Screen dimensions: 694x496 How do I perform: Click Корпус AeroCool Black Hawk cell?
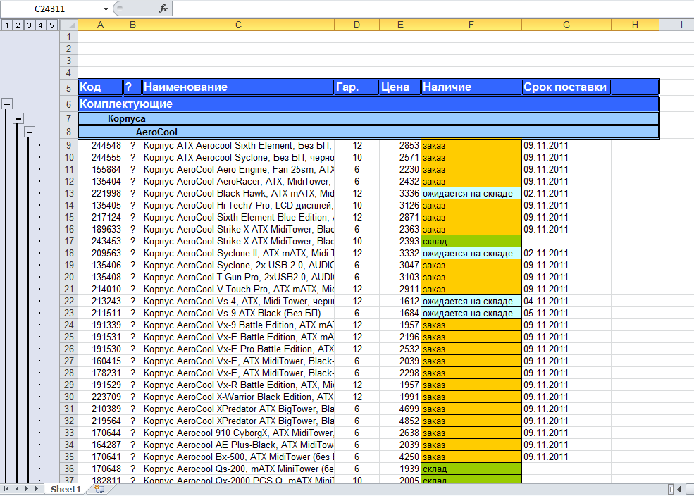pyautogui.click(x=238, y=193)
